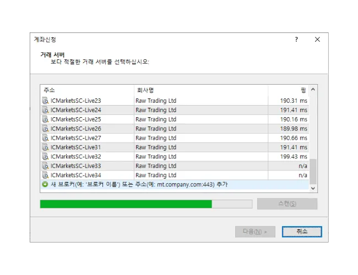Click the 190.16 ms ping value
The height and width of the screenshot is (275, 358).
pos(294,119)
